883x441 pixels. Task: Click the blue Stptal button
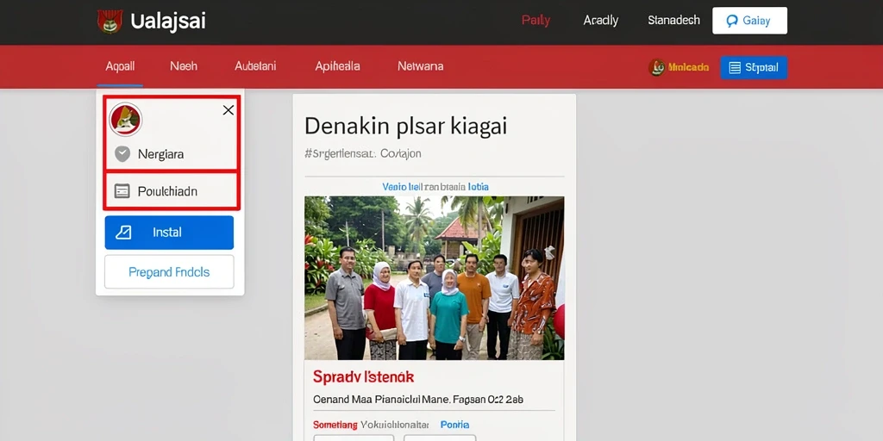tap(754, 67)
